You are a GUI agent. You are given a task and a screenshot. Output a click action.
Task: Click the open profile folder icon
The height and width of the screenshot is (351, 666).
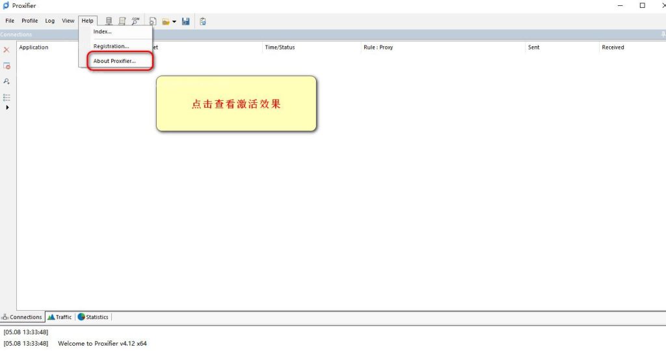(x=166, y=21)
